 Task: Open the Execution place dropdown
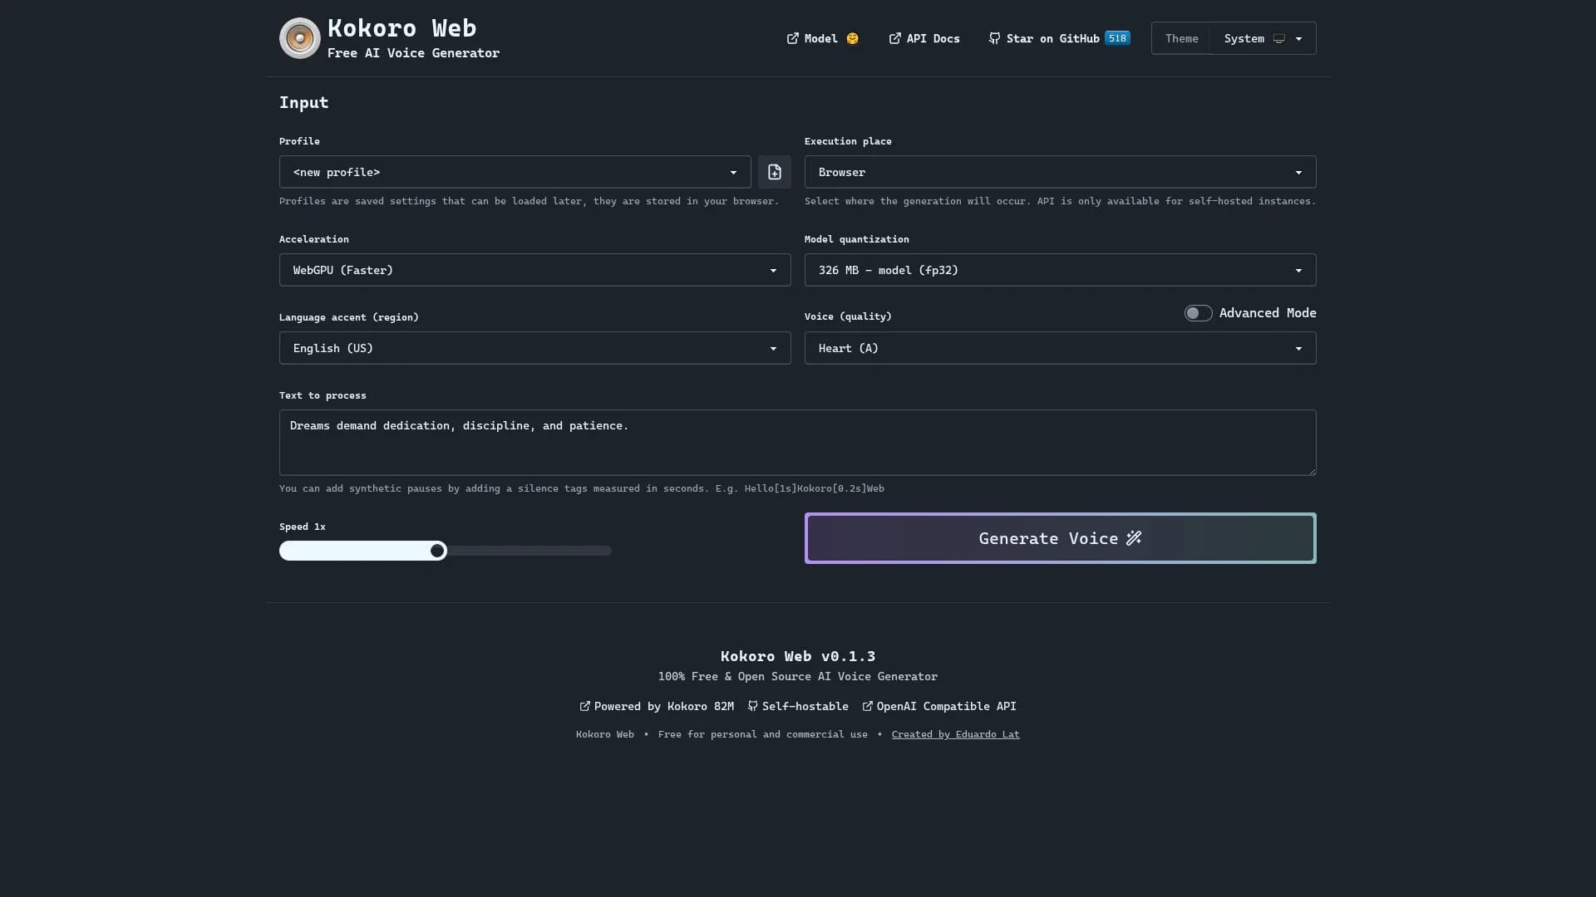(1060, 172)
